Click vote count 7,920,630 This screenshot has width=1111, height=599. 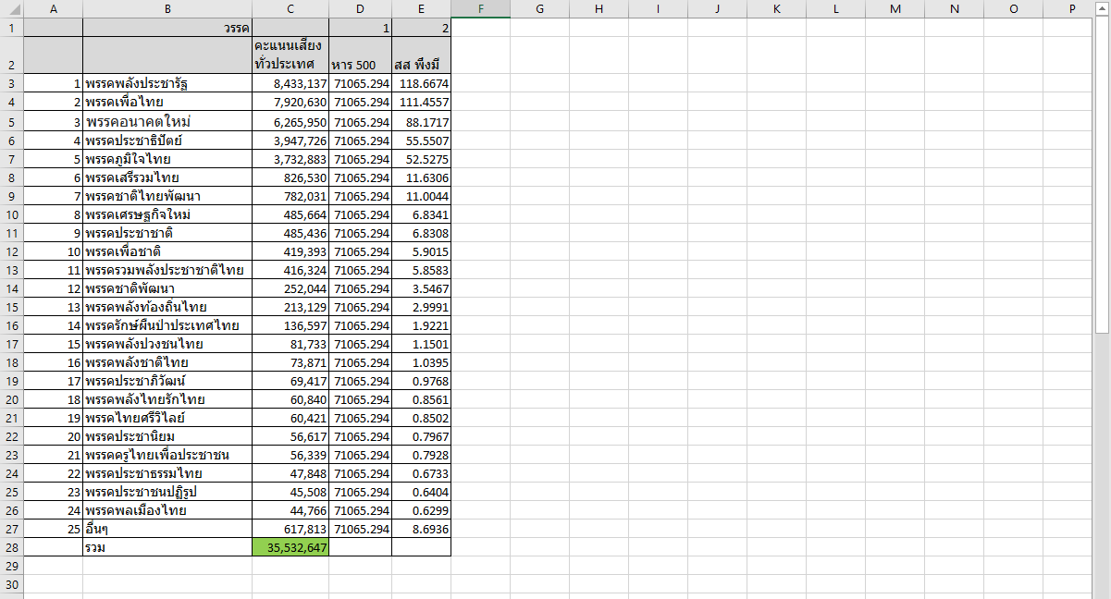[x=290, y=103]
